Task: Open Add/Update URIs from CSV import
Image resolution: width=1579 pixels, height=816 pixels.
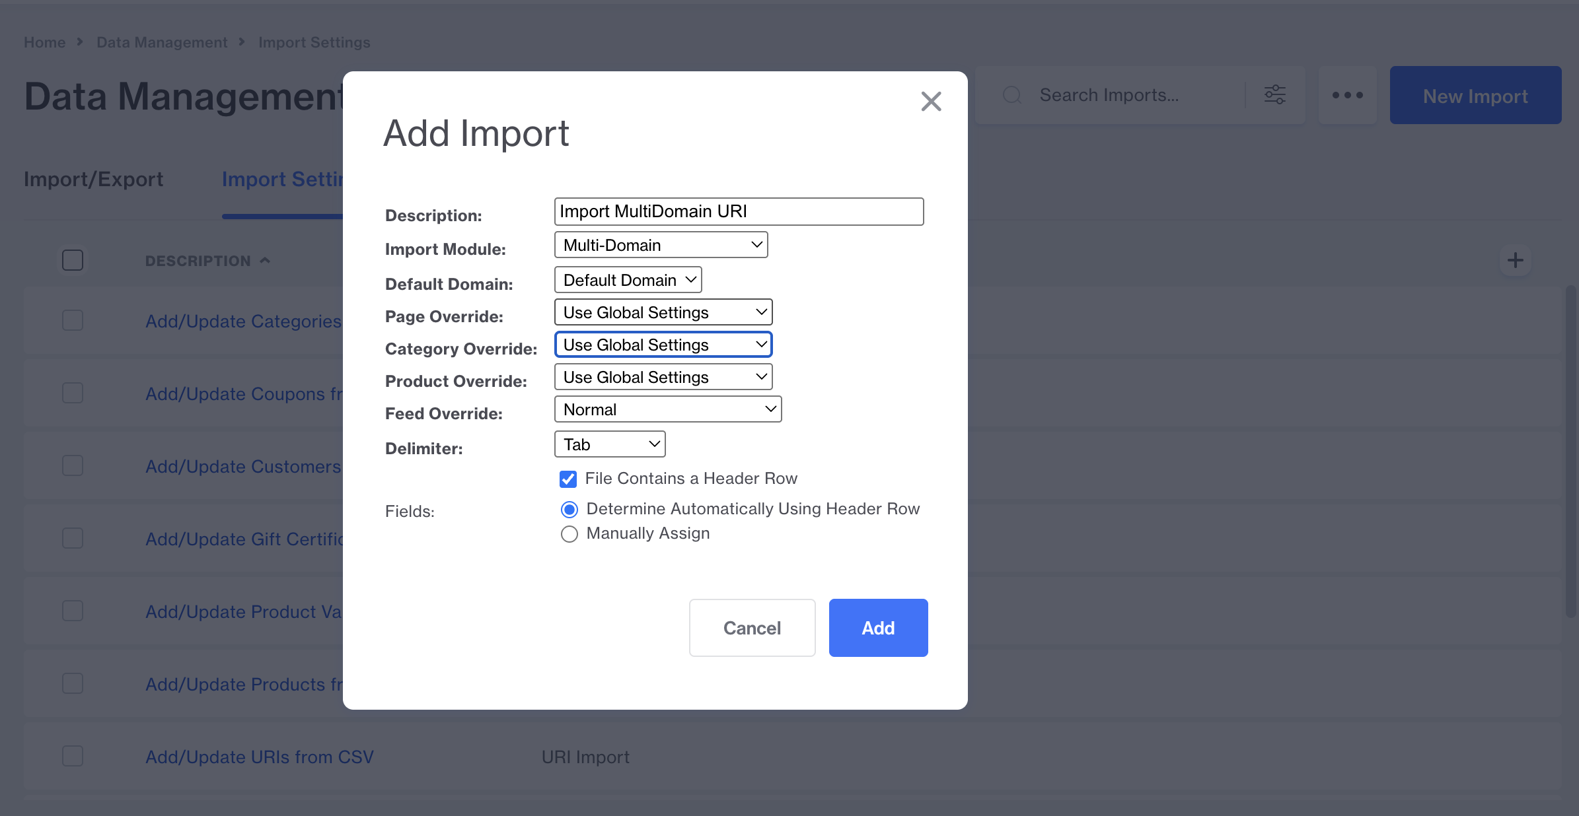Action: 260,757
